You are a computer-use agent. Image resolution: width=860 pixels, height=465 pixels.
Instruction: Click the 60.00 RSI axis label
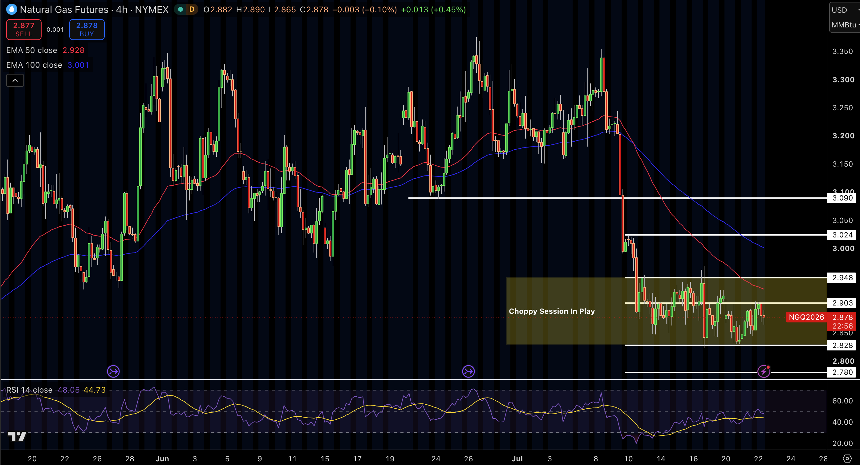(x=843, y=401)
